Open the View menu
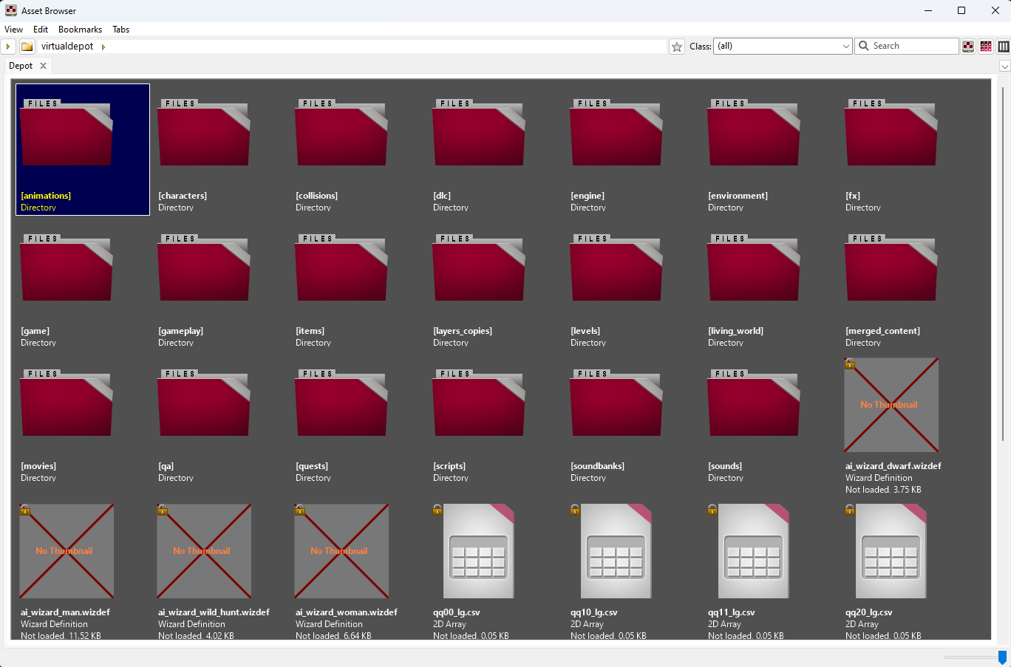 (13, 30)
